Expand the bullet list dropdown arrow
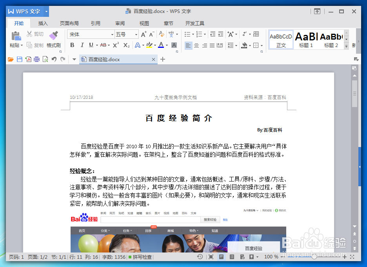Image resolution: width=367 pixels, height=267 pixels. [193, 35]
